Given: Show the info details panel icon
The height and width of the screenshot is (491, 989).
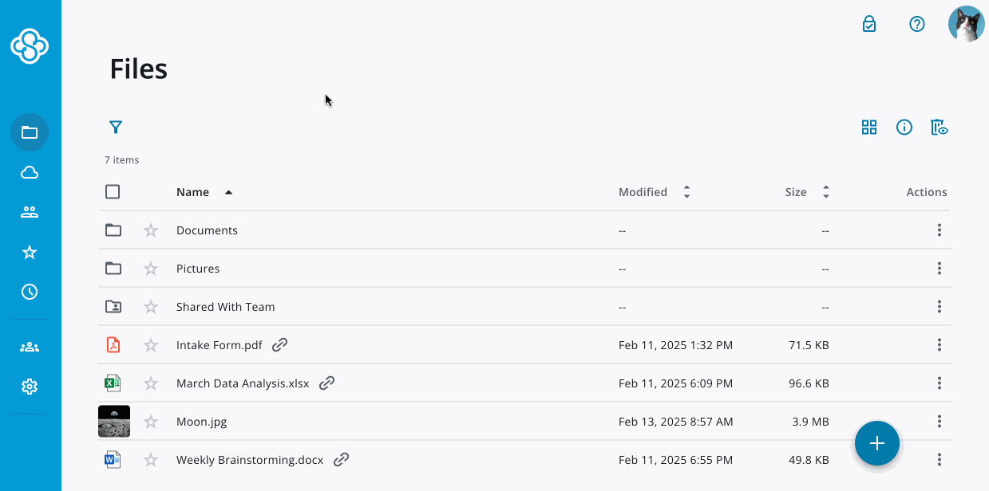Looking at the screenshot, I should pyautogui.click(x=904, y=127).
